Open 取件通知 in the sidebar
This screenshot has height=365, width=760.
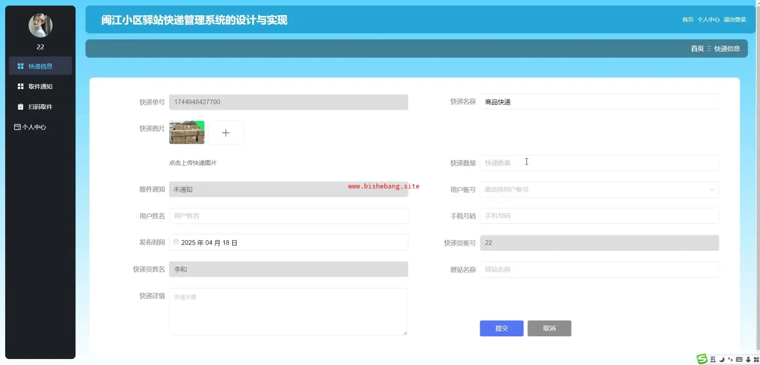[40, 86]
